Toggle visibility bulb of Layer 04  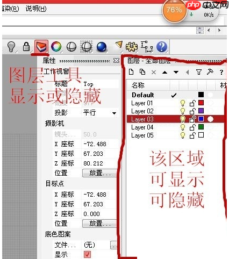point(183,127)
